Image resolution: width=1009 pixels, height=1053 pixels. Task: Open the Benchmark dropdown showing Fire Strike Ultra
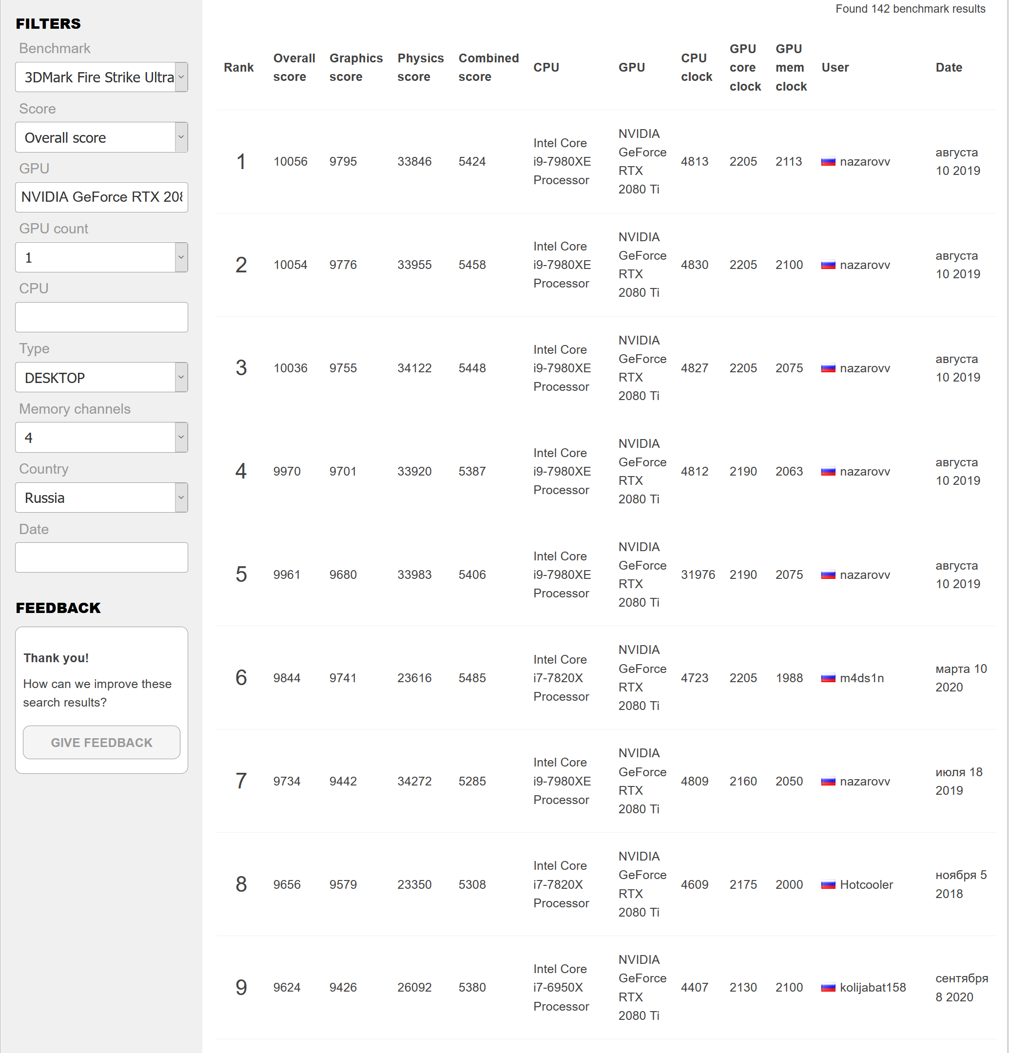(x=101, y=77)
